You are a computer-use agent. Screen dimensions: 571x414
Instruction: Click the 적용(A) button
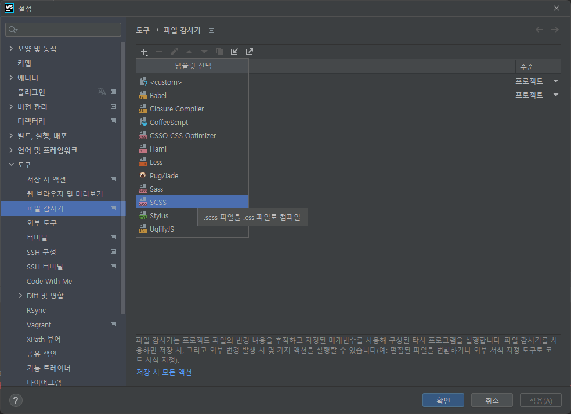click(x=541, y=400)
